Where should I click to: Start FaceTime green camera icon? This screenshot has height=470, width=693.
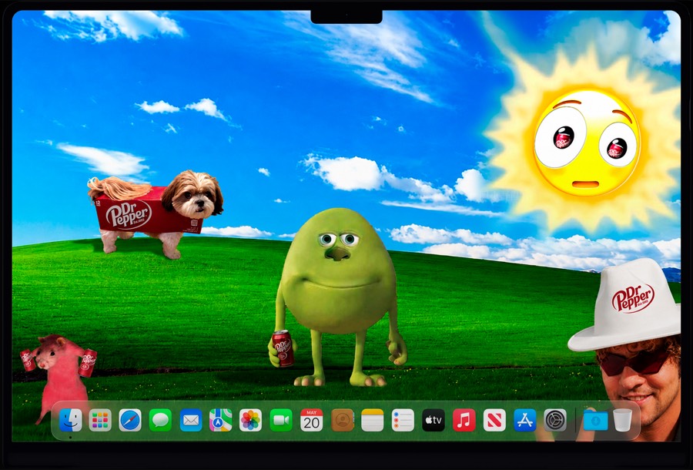(281, 420)
